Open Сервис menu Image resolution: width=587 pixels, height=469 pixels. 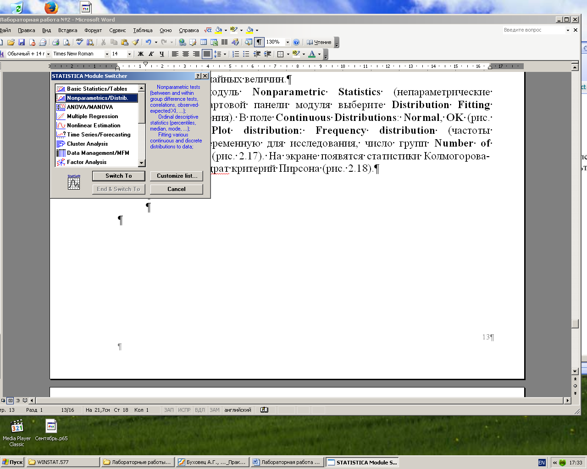coord(117,30)
